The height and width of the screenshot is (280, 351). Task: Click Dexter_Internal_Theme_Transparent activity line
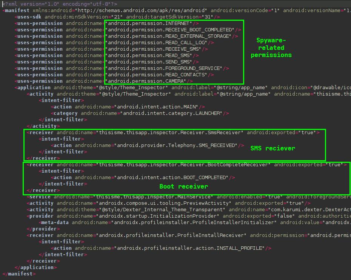point(189,210)
